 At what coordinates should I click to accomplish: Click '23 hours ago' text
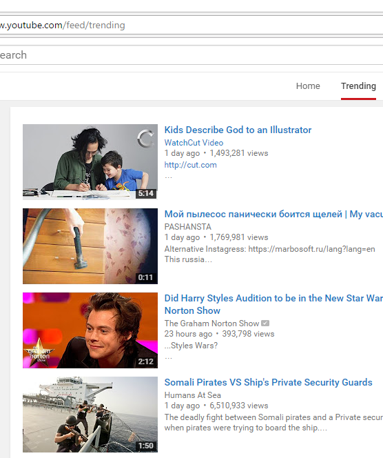point(188,334)
